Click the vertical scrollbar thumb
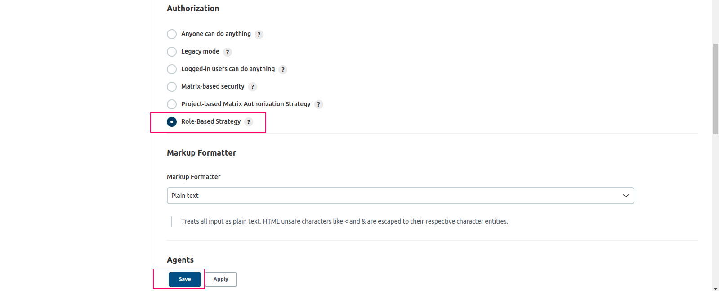This screenshot has width=719, height=291. [x=715, y=89]
